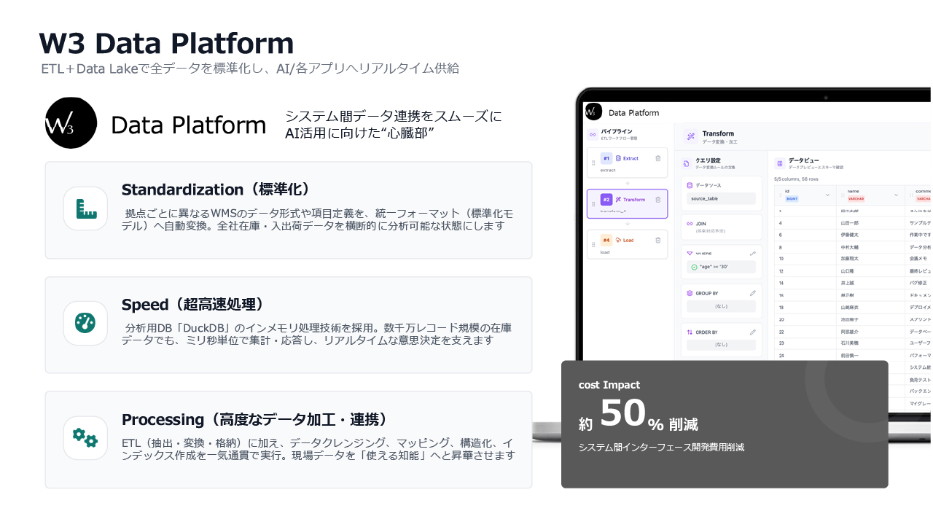Edit the WHERE clause with its pencil icon

point(752,254)
